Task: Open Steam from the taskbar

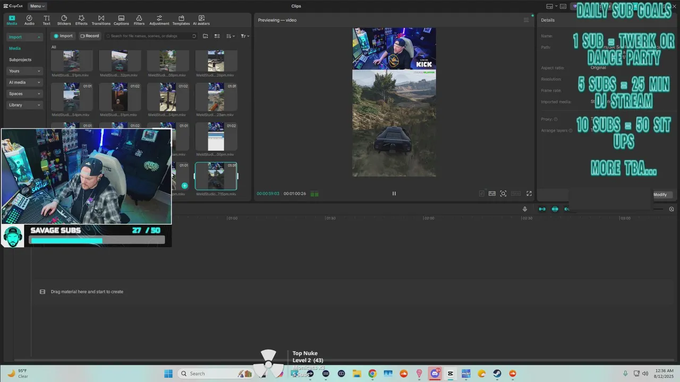Action: click(x=497, y=374)
